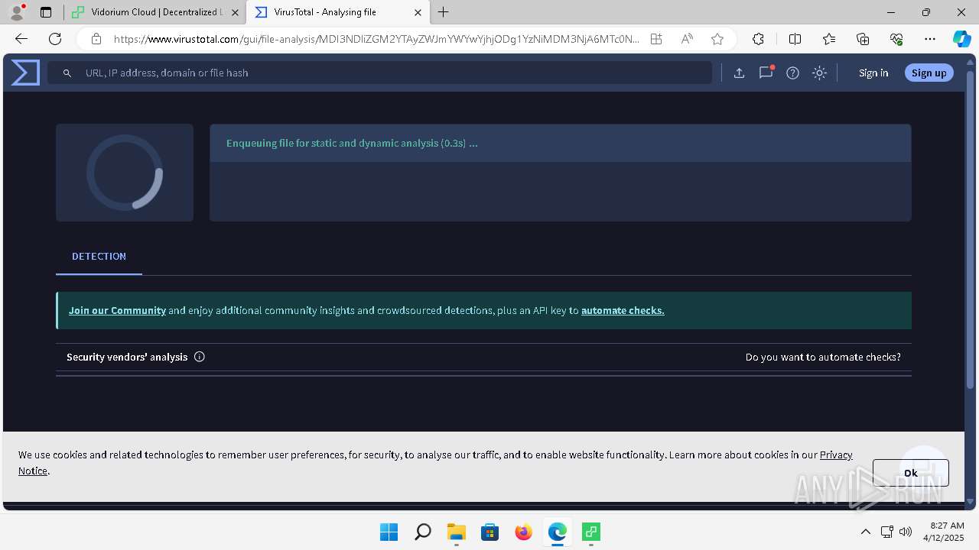Screen dimensions: 979x550
Task: Click the page scroll down arrow
Action: 971,502
